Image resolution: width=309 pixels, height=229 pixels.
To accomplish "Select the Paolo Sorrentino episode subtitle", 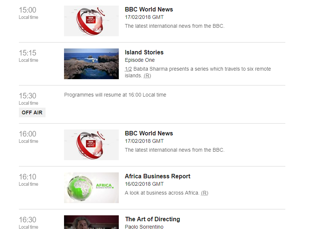I will (144, 227).
